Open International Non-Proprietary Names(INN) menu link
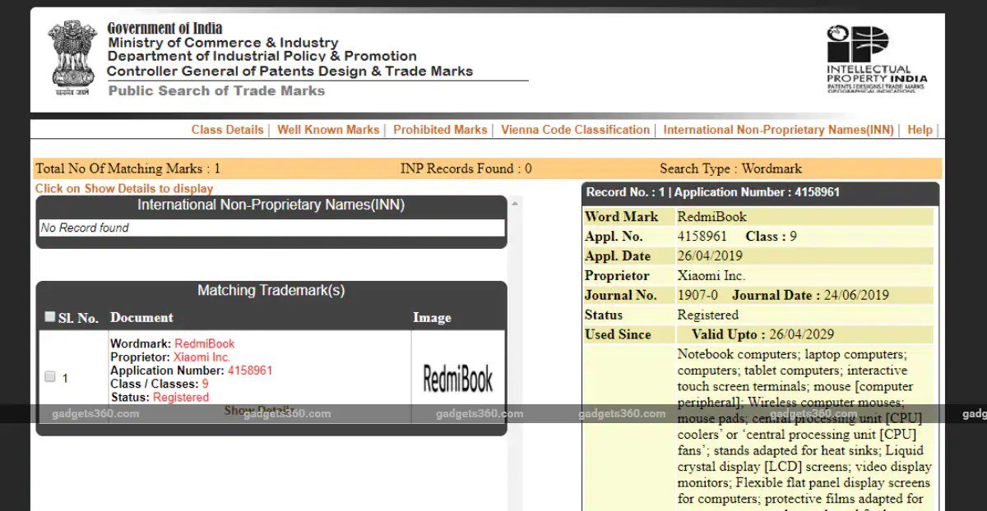987x511 pixels. pyautogui.click(x=778, y=130)
